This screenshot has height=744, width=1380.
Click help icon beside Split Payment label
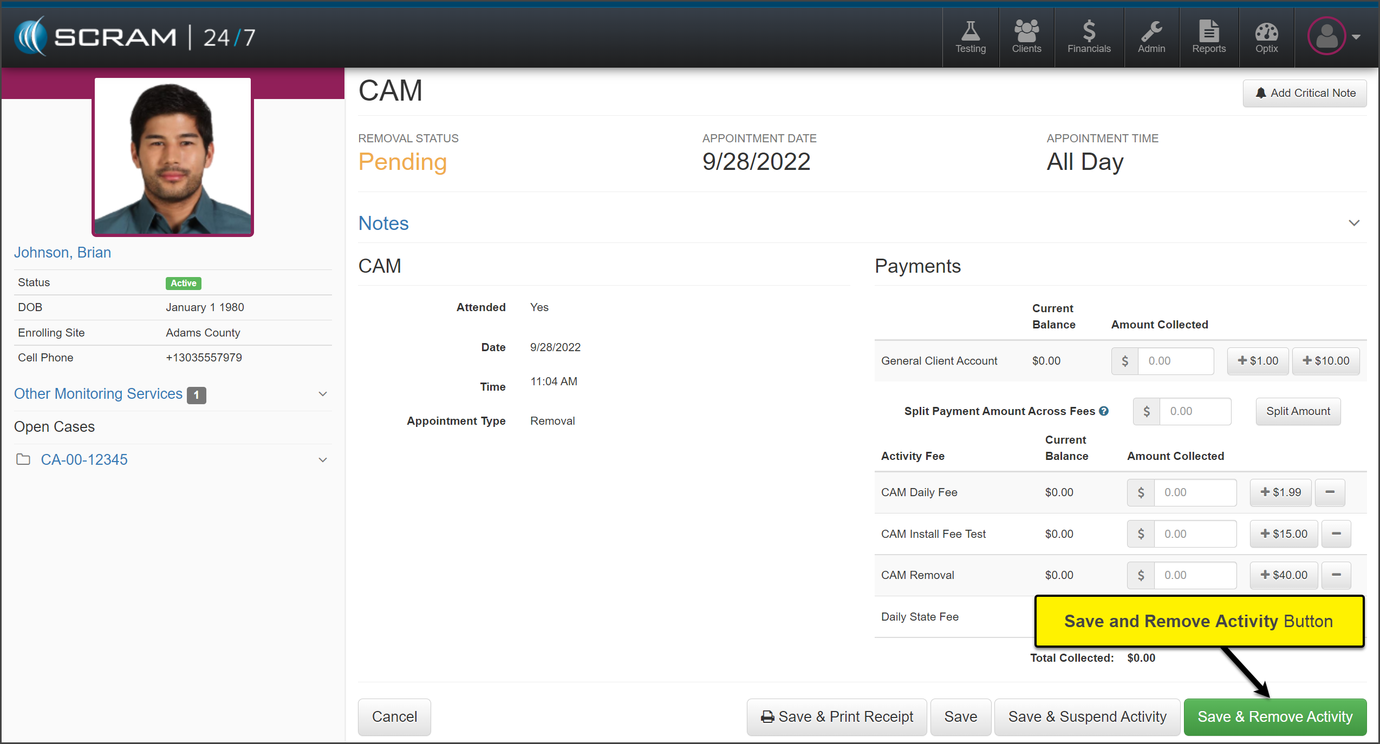1104,411
